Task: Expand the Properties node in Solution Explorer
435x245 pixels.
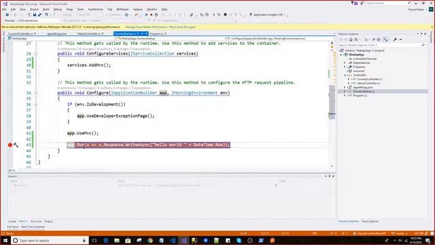Action: (345, 67)
